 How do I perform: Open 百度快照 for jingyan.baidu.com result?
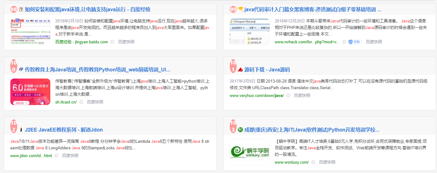[x=126, y=42]
